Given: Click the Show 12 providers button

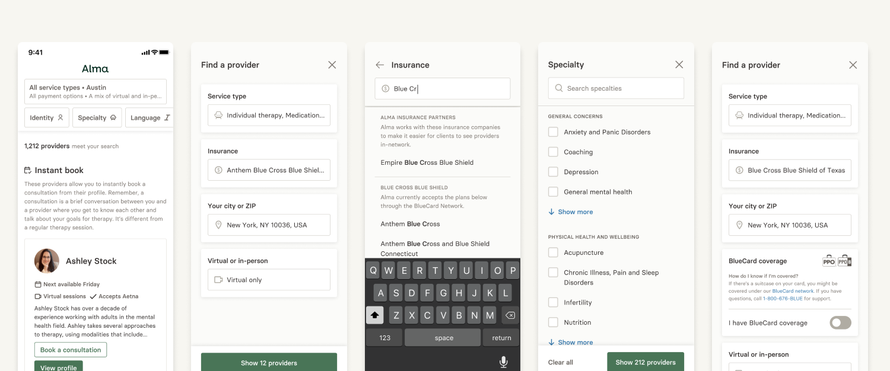Looking at the screenshot, I should pos(269,363).
